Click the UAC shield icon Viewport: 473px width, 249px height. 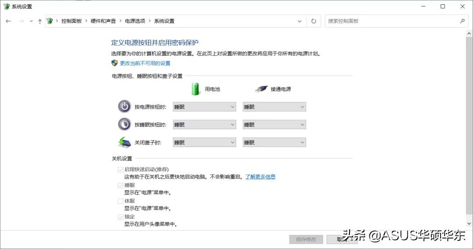pos(114,63)
